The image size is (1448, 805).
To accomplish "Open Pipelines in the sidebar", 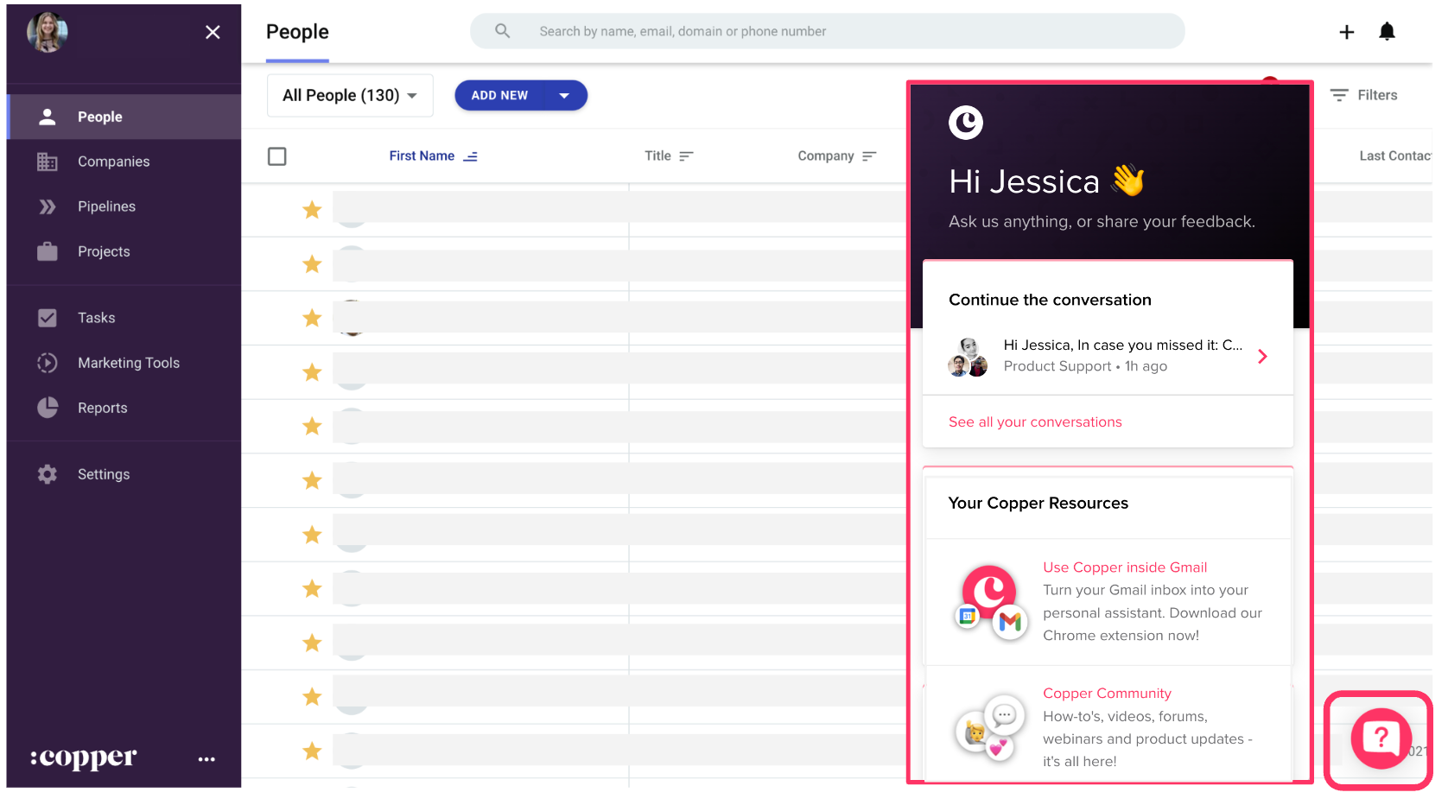I will pos(124,206).
